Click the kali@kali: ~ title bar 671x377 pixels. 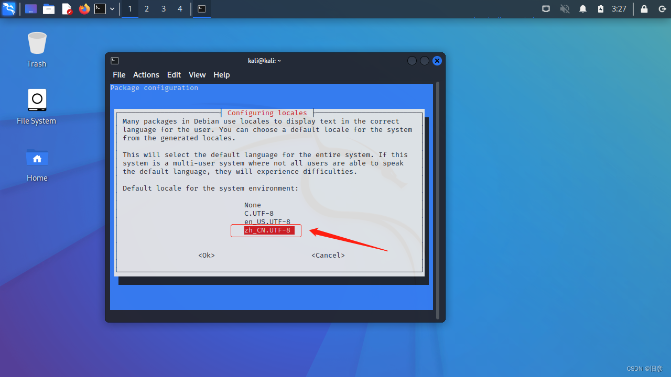tap(264, 61)
